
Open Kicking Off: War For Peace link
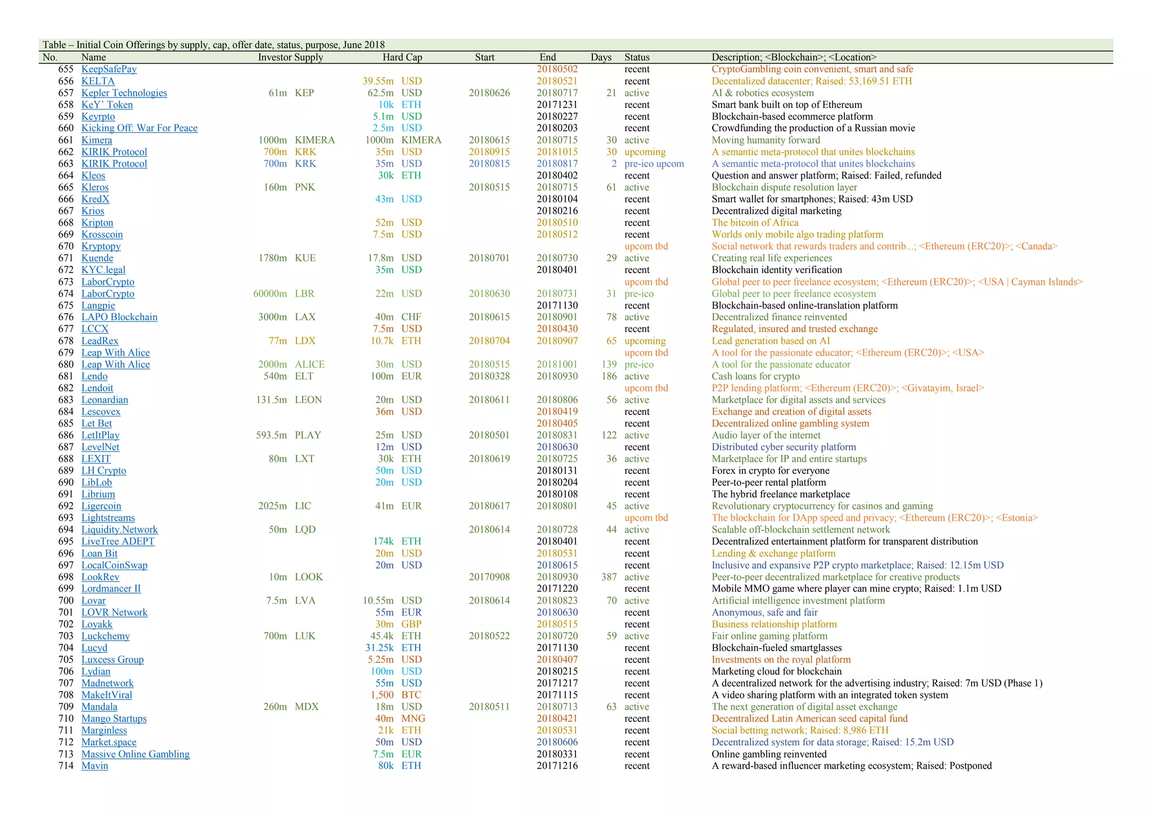[139, 128]
